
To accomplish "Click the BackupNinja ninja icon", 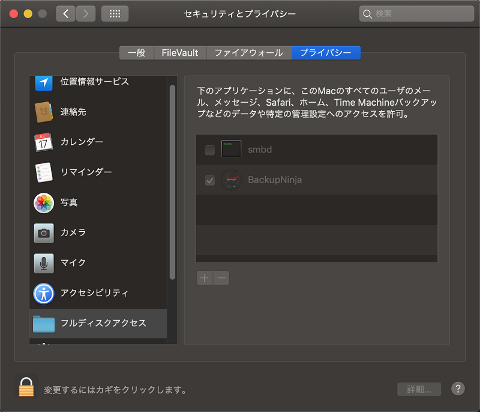I will coord(232,180).
